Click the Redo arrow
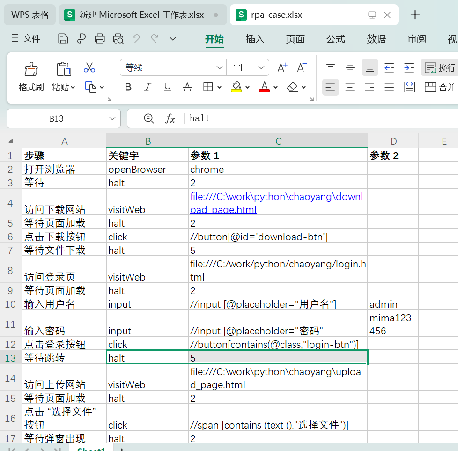 (155, 38)
